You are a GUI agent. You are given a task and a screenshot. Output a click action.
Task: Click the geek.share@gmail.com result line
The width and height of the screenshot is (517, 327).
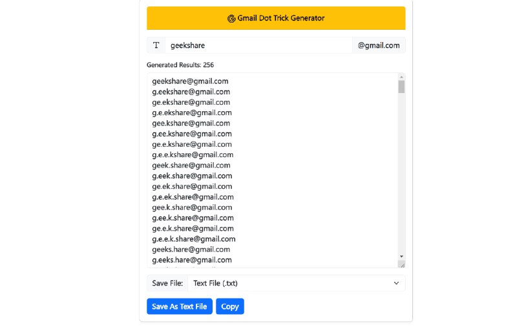click(191, 165)
